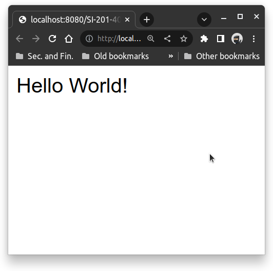Share this page icon

167,39
